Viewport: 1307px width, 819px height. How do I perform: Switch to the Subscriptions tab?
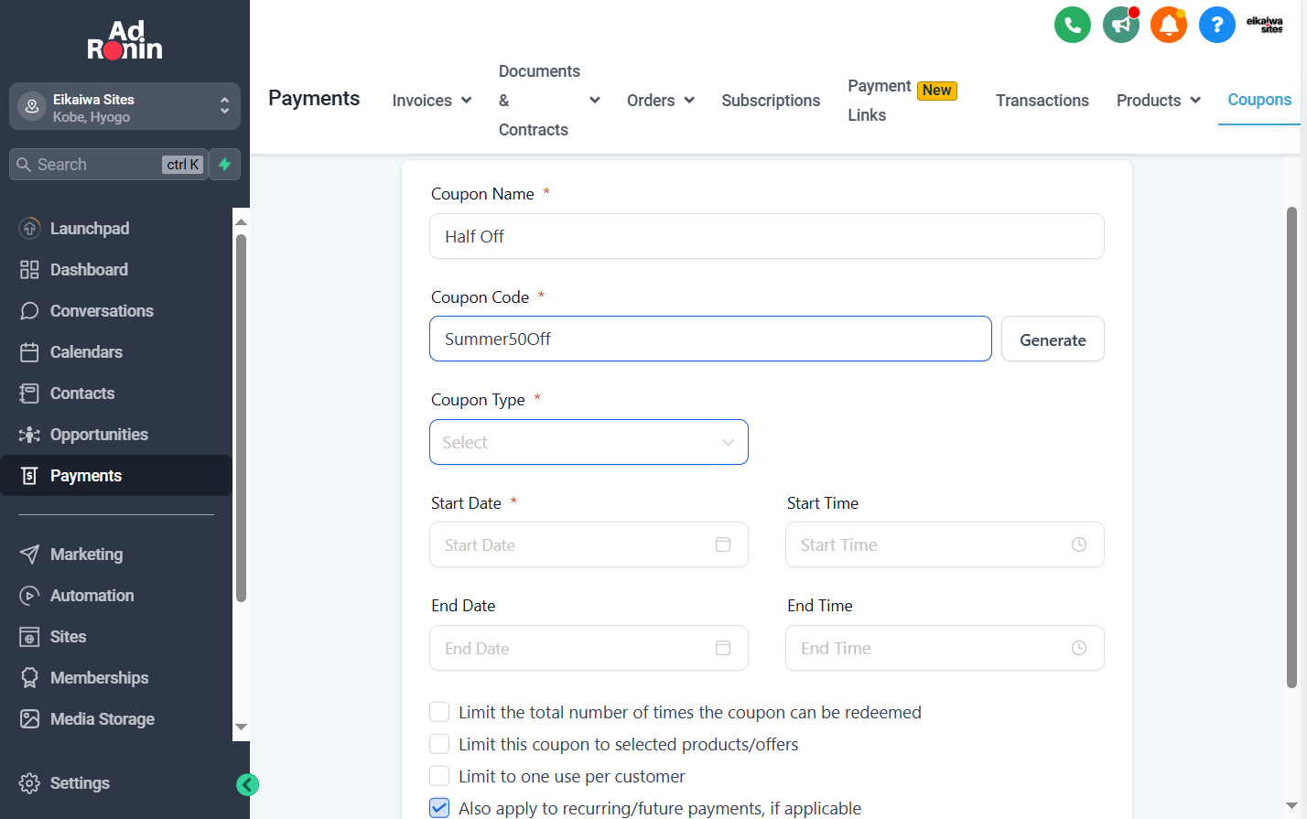pyautogui.click(x=771, y=101)
